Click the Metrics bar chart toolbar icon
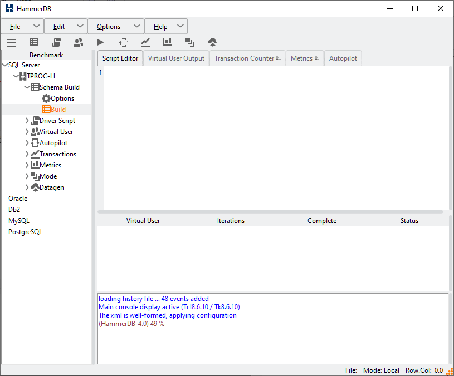Image resolution: width=454 pixels, height=376 pixels. (168, 42)
